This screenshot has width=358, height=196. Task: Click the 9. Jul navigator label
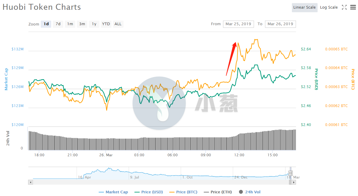[135, 177]
